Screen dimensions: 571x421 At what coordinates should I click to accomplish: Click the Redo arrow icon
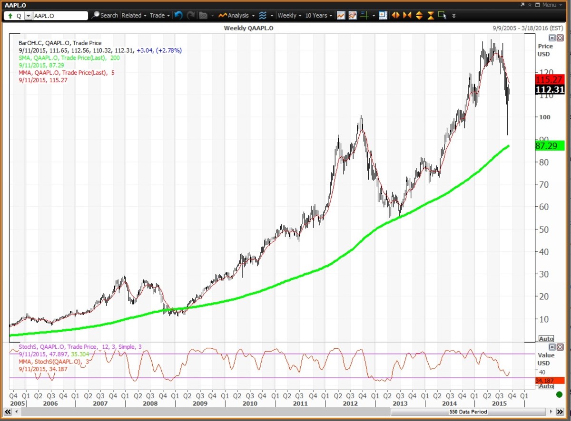click(191, 15)
